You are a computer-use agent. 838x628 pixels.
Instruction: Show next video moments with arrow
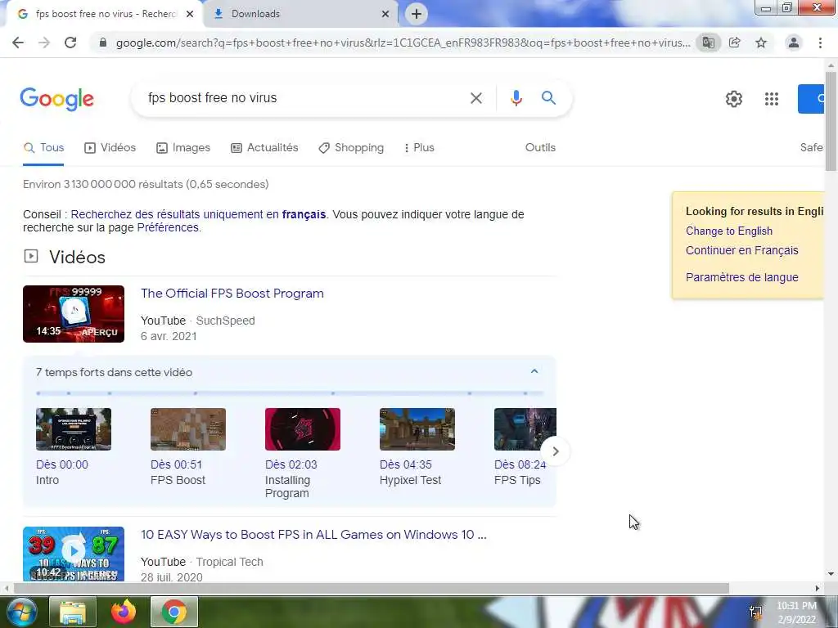tap(556, 451)
